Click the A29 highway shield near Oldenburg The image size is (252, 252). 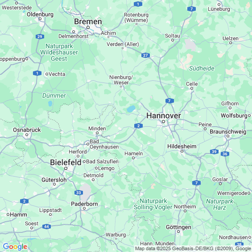click(40, 37)
